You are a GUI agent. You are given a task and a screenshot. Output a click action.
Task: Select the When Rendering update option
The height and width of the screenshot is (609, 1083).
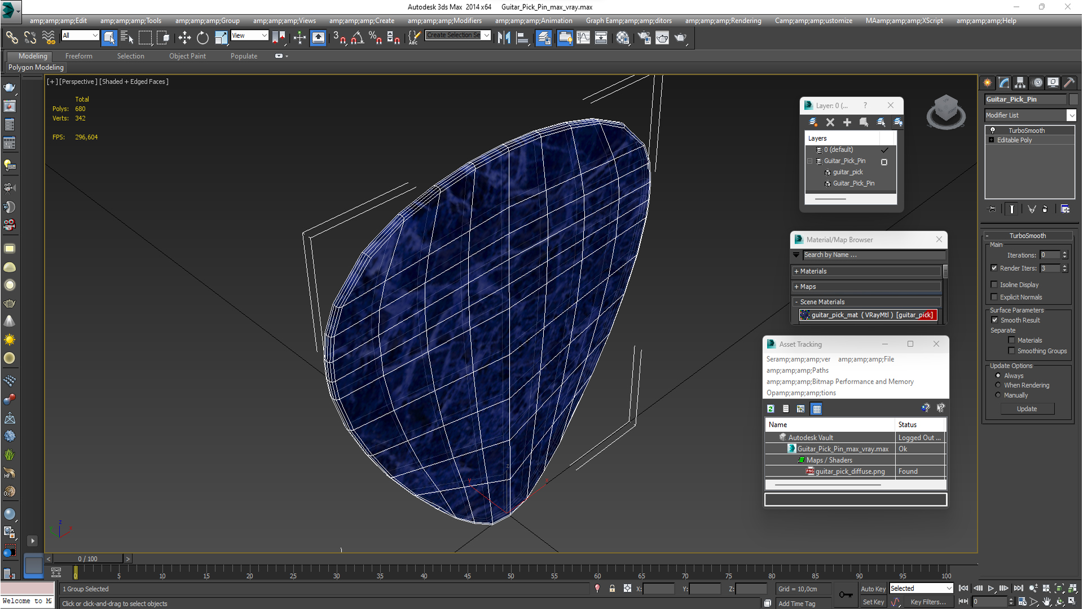pyautogui.click(x=998, y=386)
